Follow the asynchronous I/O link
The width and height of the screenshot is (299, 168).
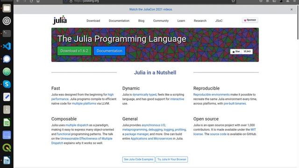153,125
